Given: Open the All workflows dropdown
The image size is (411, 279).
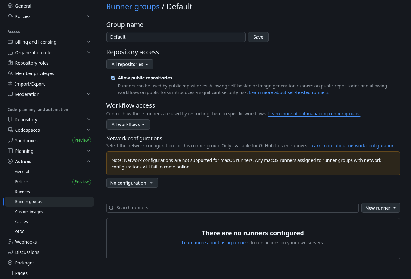Looking at the screenshot, I should (128, 124).
